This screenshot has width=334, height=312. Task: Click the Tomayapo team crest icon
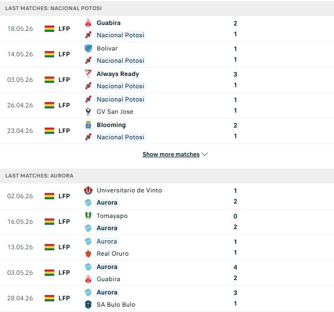[88, 216]
